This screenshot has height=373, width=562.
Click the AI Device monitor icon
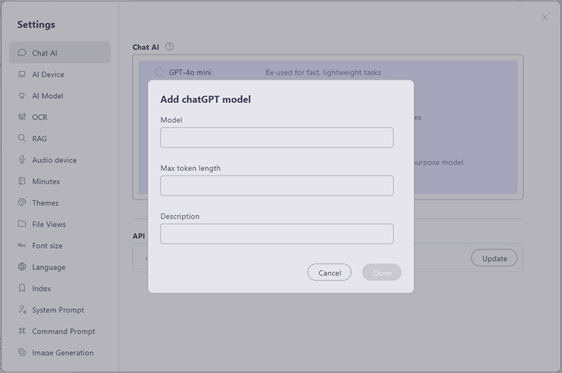pyautogui.click(x=22, y=75)
